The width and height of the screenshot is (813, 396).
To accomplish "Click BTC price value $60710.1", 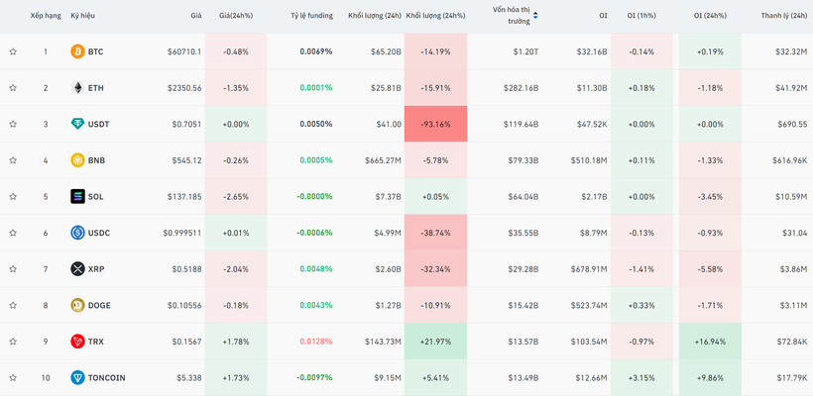I will pos(182,51).
